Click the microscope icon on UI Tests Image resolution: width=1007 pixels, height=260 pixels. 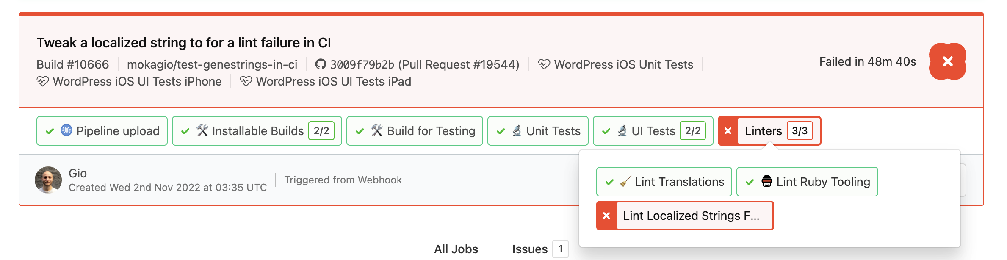click(x=622, y=130)
